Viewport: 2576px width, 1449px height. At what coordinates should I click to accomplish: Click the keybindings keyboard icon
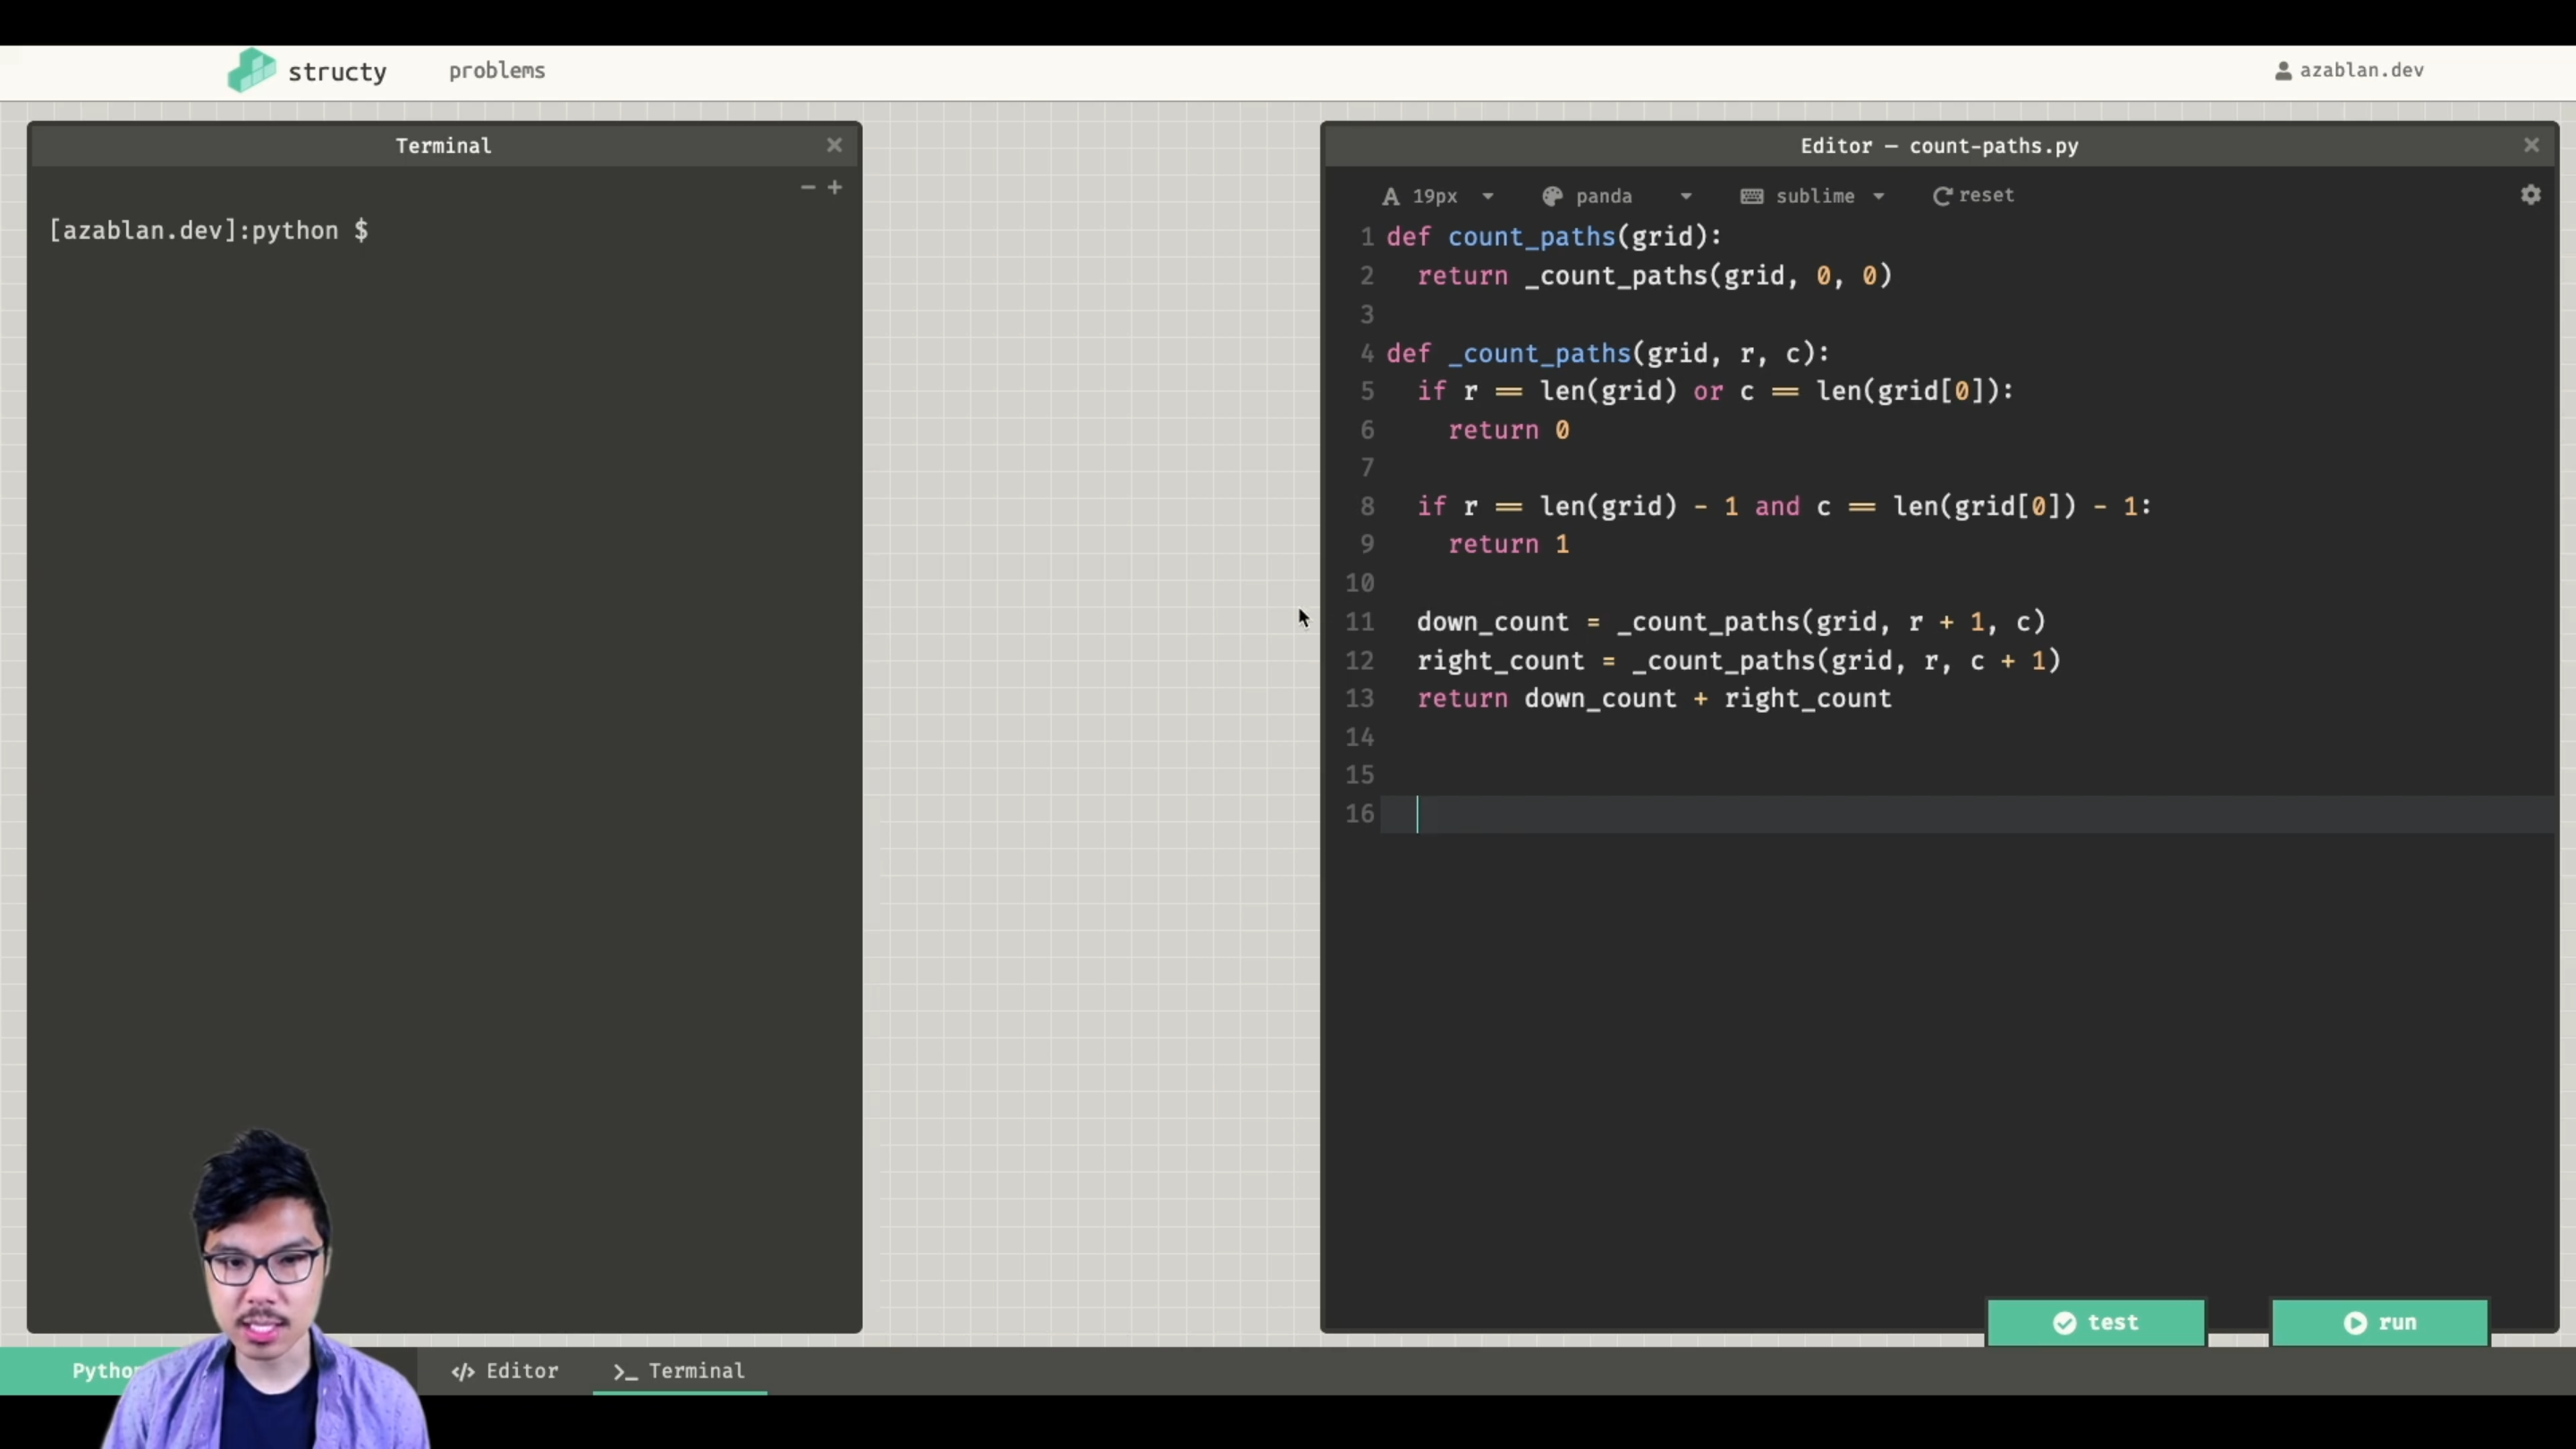tap(1752, 196)
